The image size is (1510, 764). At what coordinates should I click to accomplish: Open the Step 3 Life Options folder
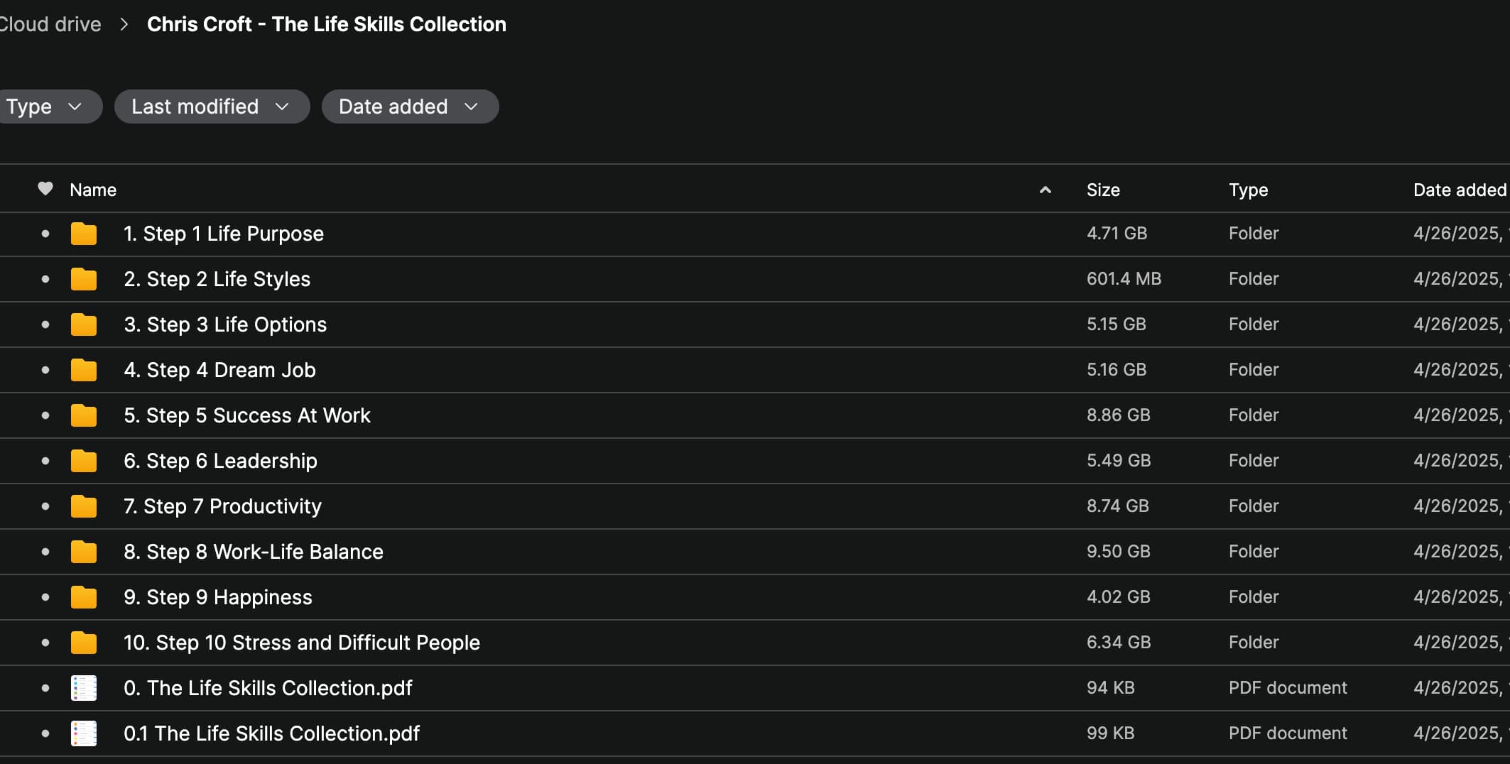(225, 324)
